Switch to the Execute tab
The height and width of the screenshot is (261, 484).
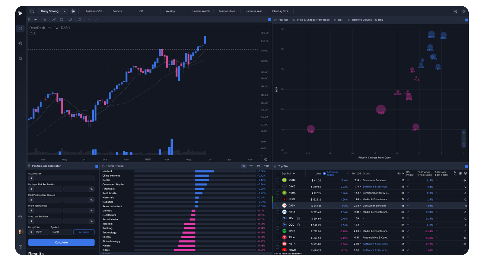coord(117,11)
